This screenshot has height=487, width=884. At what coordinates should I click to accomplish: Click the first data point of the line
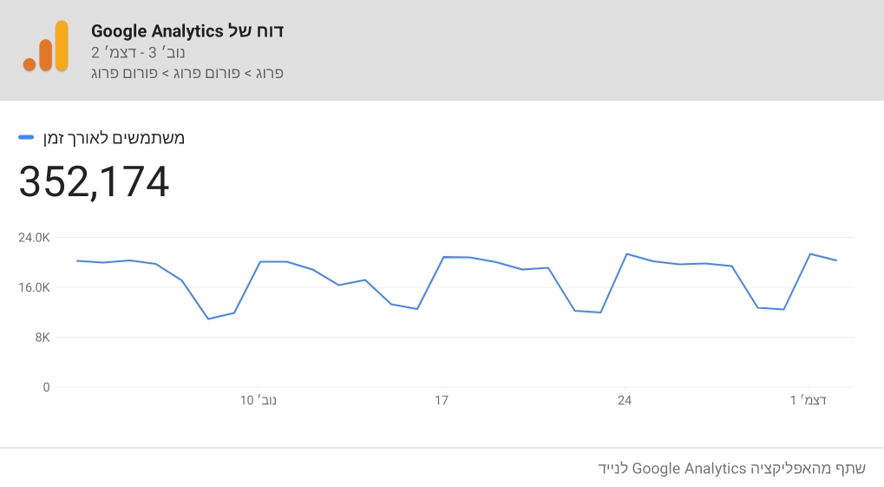pyautogui.click(x=77, y=260)
